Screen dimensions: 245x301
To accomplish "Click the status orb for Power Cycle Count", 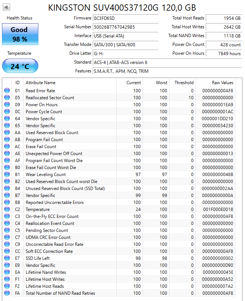I will 7,111.
